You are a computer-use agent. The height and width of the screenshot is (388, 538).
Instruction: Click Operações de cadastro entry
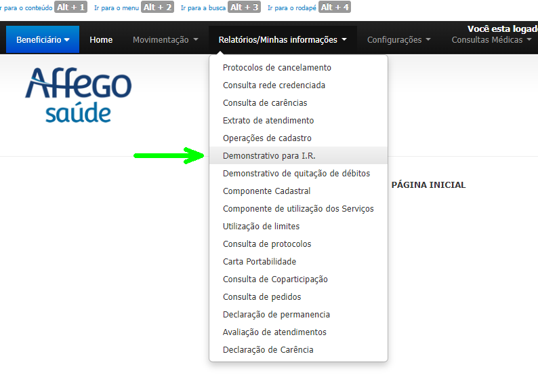coord(267,138)
